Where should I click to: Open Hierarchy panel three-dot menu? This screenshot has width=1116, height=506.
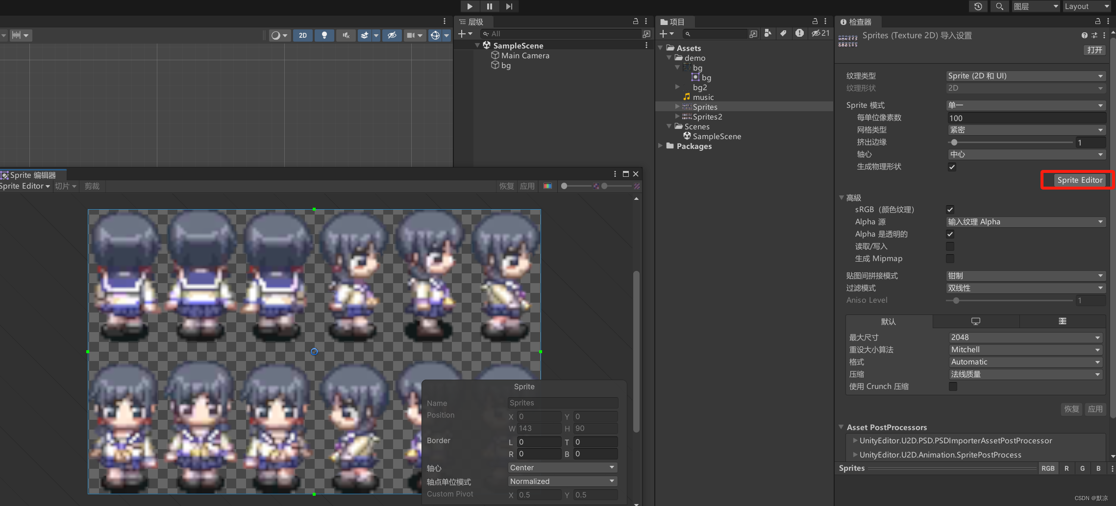pyautogui.click(x=646, y=22)
